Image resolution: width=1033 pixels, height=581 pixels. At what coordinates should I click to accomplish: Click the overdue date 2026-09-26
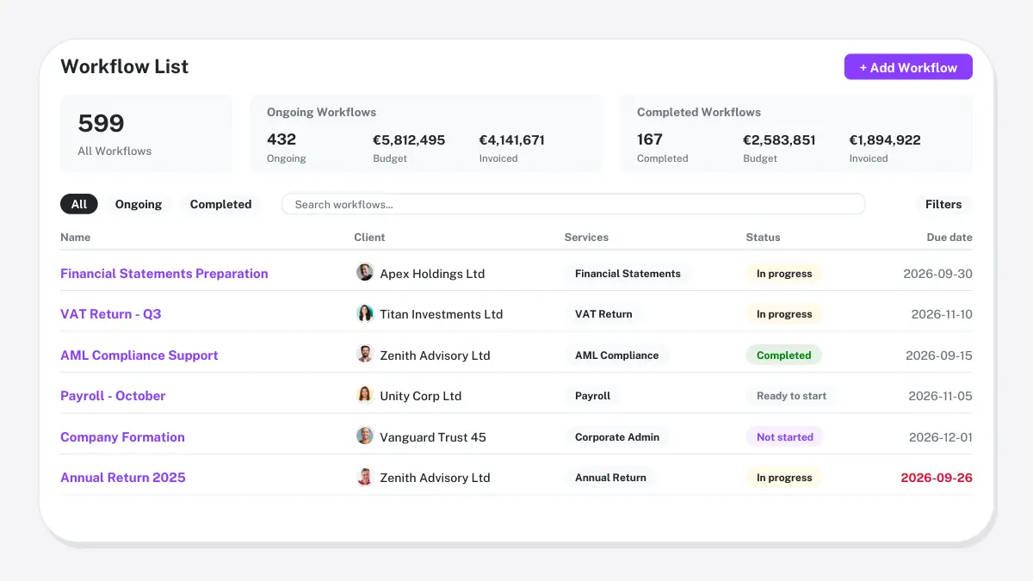(x=937, y=478)
